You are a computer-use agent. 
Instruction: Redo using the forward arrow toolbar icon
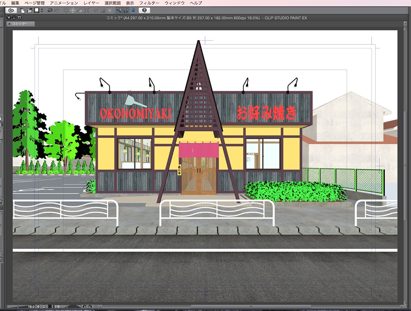(x=56, y=10)
